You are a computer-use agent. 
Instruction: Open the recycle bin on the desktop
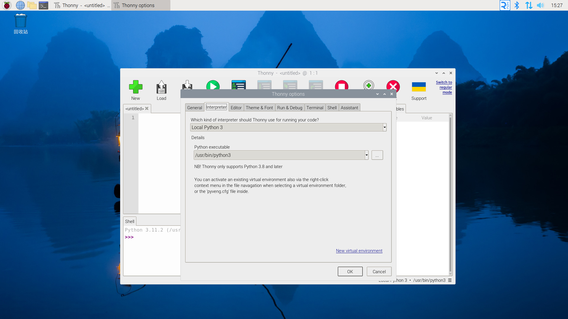[21, 24]
